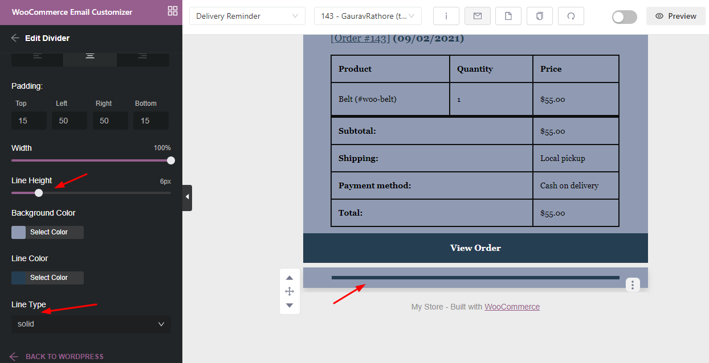Click the Background Color swatch

[x=19, y=232]
